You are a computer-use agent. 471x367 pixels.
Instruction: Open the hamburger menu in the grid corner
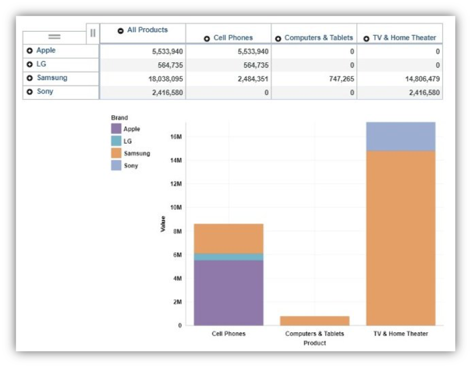point(55,36)
